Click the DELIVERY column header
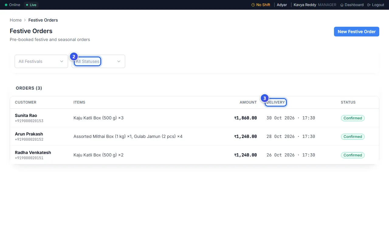 [x=276, y=102]
